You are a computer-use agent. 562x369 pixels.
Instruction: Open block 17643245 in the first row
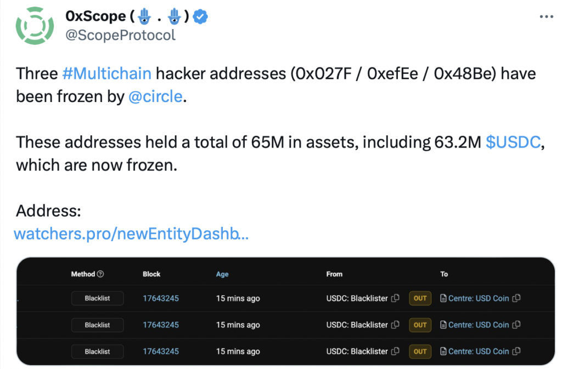[x=161, y=298]
